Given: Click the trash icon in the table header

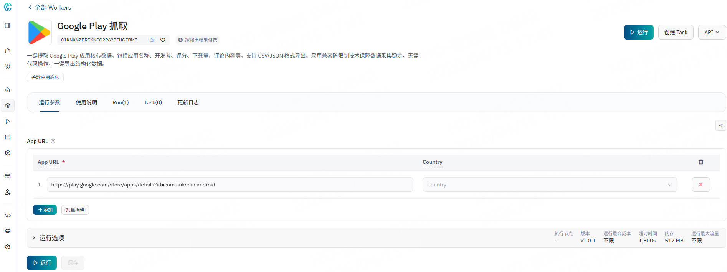Looking at the screenshot, I should (701, 162).
